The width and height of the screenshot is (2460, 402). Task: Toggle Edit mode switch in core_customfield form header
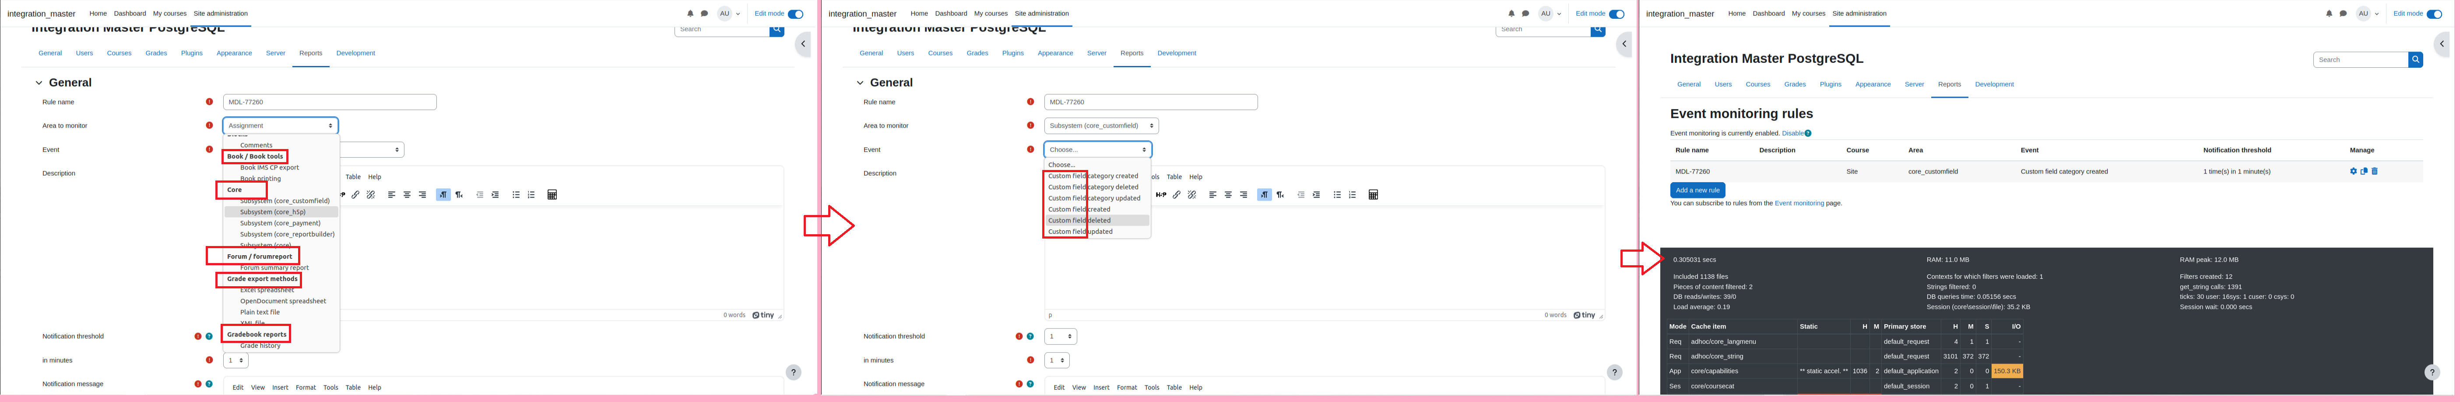(x=1617, y=14)
